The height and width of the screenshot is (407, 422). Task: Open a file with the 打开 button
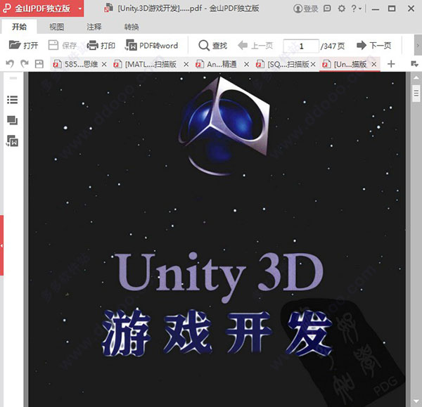[x=23, y=45]
